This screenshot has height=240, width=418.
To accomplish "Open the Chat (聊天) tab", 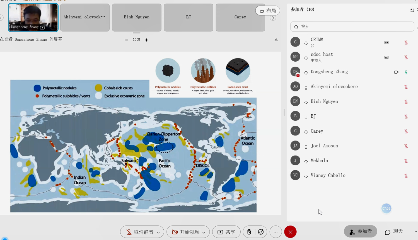I will point(394,231).
